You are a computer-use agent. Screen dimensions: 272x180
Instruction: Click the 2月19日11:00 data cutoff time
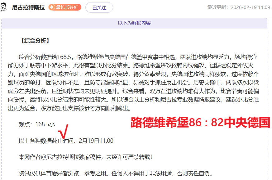point(96,141)
